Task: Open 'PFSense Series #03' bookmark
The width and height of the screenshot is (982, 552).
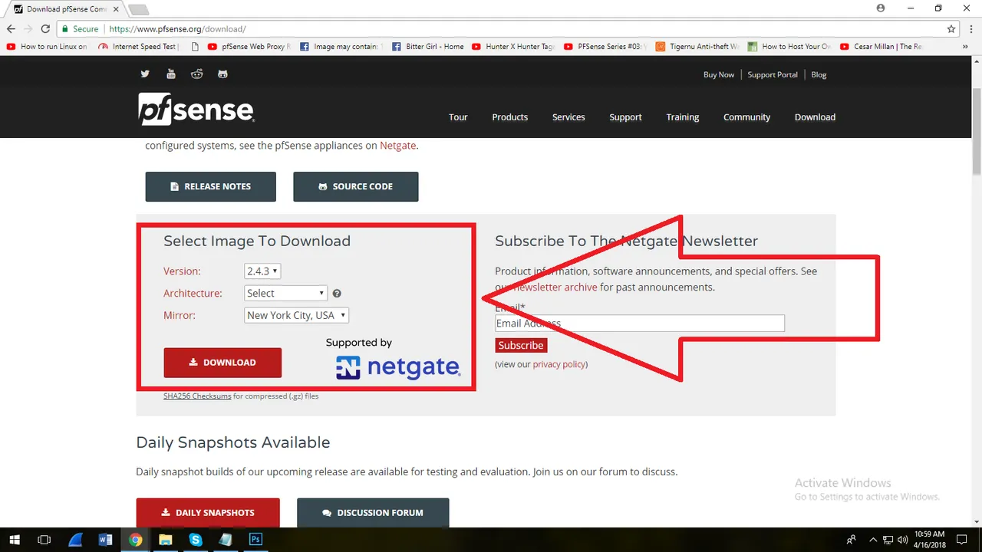Action: pyautogui.click(x=606, y=46)
